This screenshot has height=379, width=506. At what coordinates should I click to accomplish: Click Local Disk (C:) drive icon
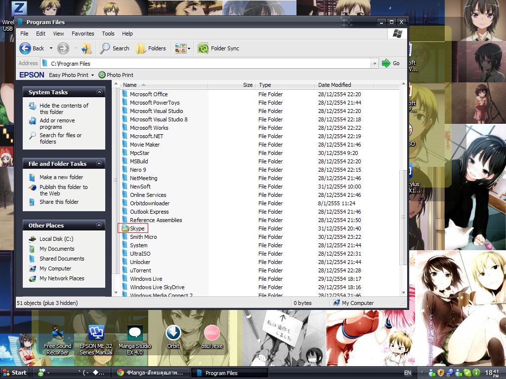pos(32,239)
